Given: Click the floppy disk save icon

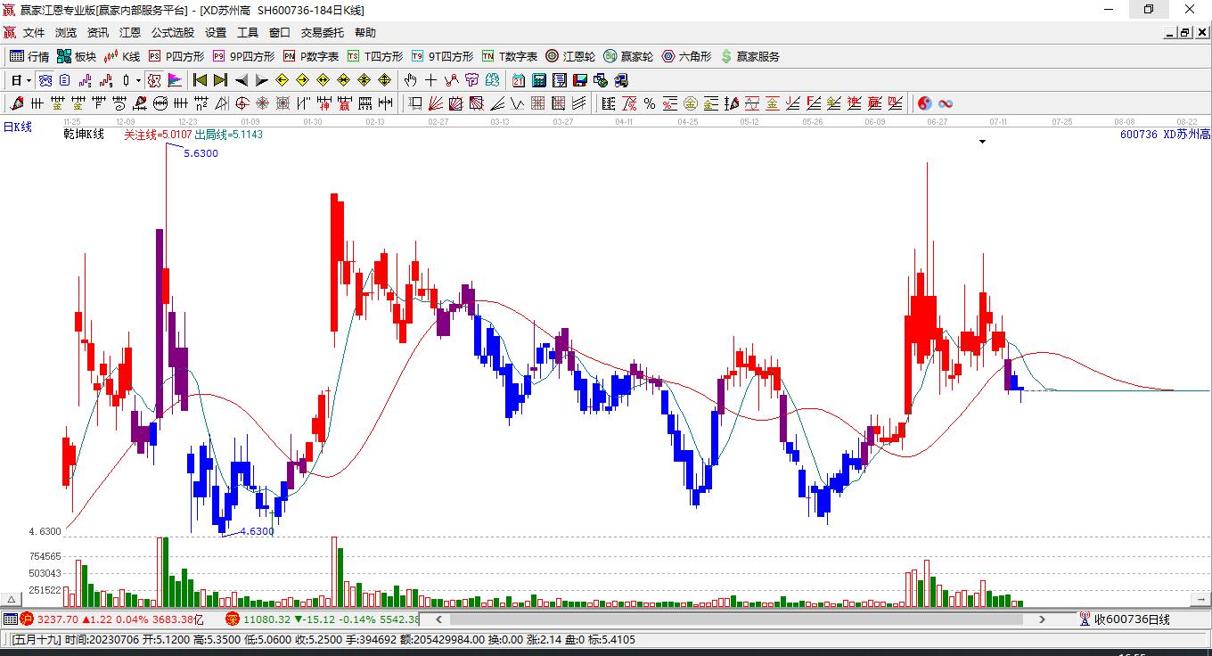Looking at the screenshot, I should (x=579, y=80).
